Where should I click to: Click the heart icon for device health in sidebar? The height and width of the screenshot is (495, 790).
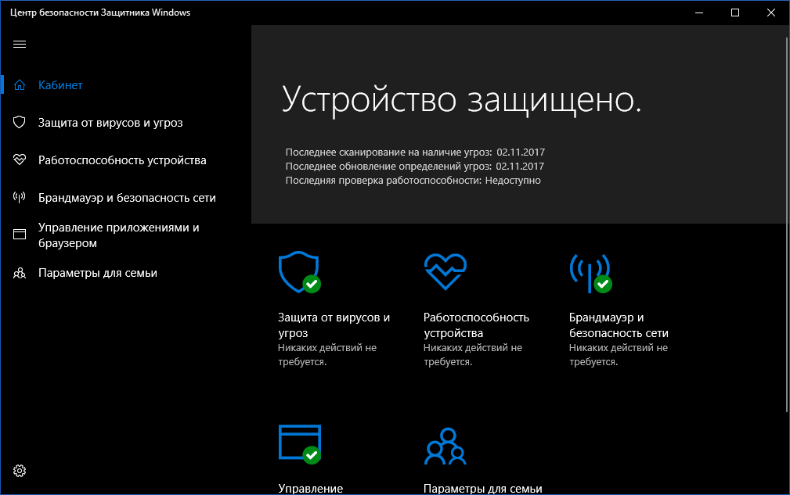click(20, 160)
